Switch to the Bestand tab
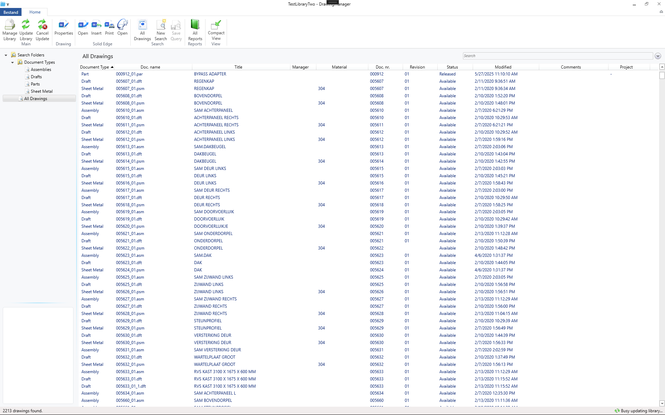This screenshot has width=665, height=415. click(x=11, y=12)
